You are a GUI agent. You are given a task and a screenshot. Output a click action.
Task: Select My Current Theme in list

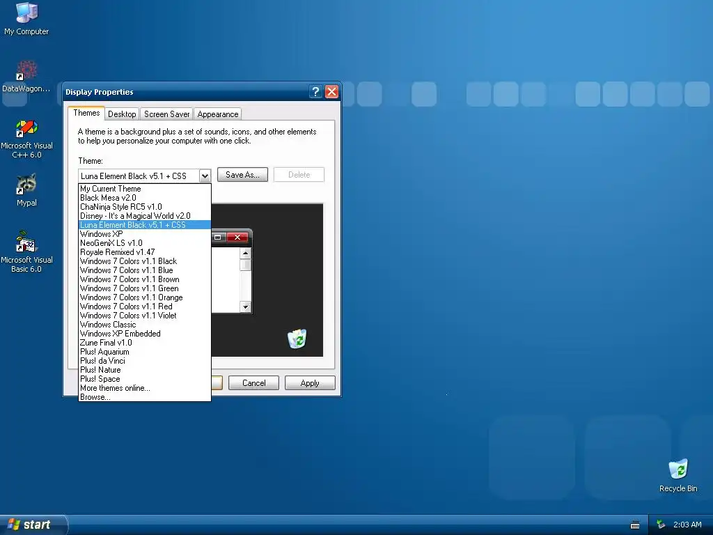pos(145,188)
